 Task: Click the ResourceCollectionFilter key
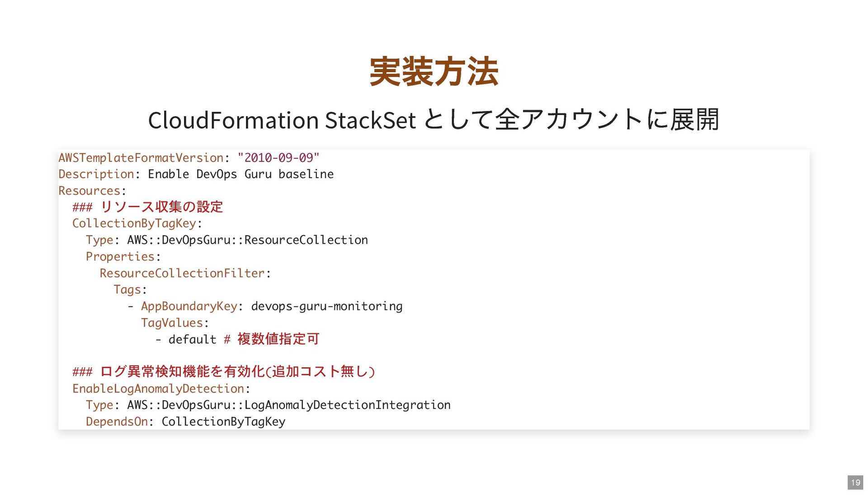click(182, 273)
